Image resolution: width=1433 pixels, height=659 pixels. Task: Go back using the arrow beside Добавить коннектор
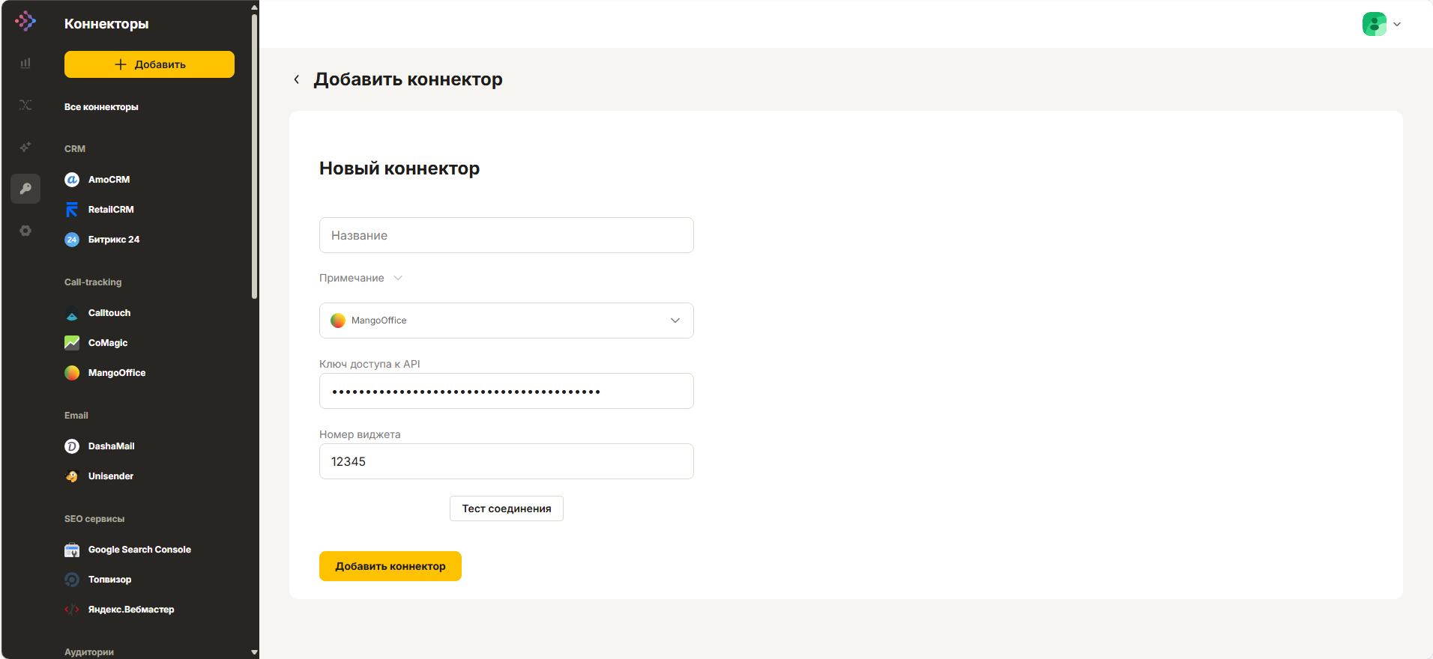click(x=297, y=79)
